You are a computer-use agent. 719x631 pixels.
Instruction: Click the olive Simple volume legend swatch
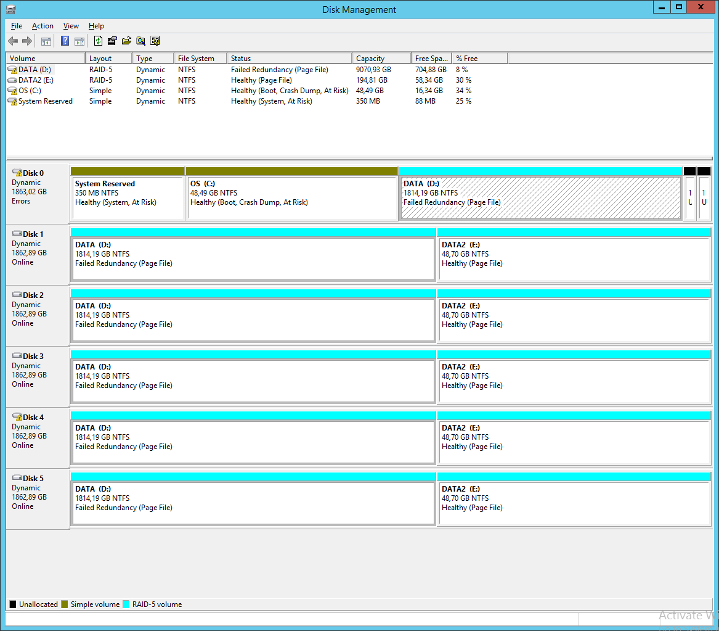(65, 604)
